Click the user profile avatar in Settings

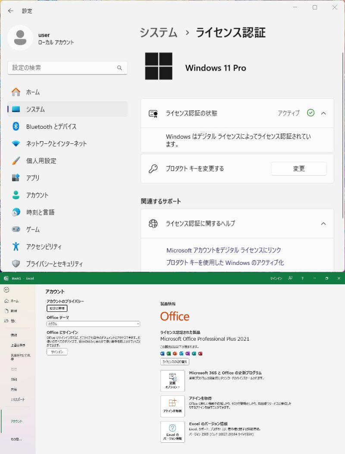20,38
